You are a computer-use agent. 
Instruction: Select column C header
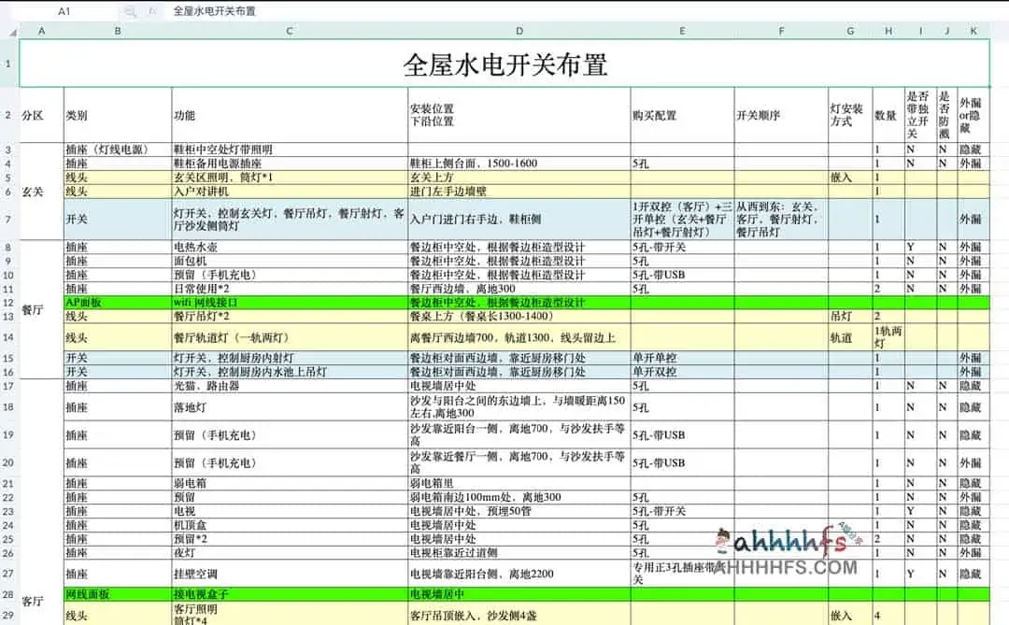290,32
